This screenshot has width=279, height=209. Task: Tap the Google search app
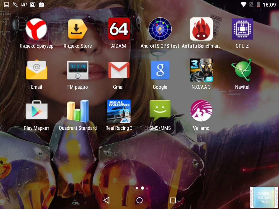[160, 70]
